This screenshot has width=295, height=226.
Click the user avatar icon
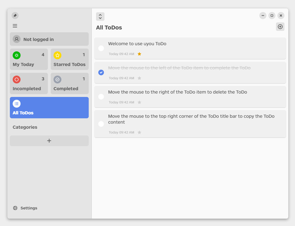point(17,39)
